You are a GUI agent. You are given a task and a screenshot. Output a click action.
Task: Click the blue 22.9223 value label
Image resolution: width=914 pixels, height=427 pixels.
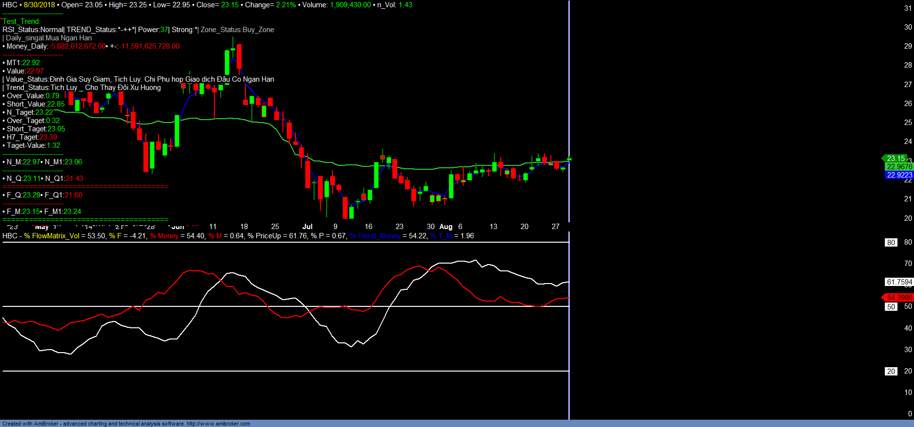pos(899,175)
